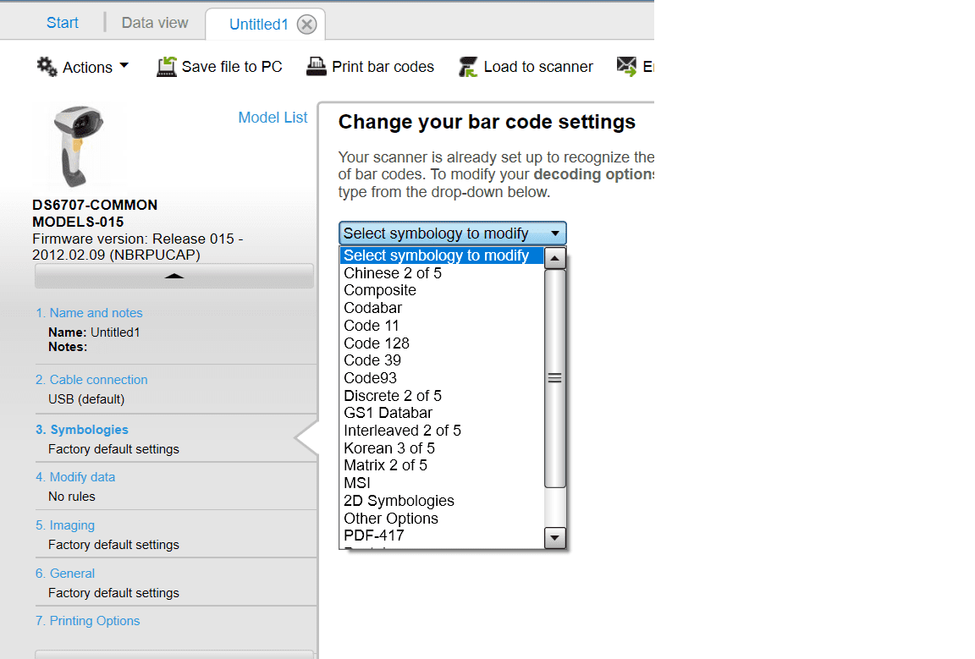975x659 pixels.
Task: Select Code 128 from symbology list
Action: 377,343
